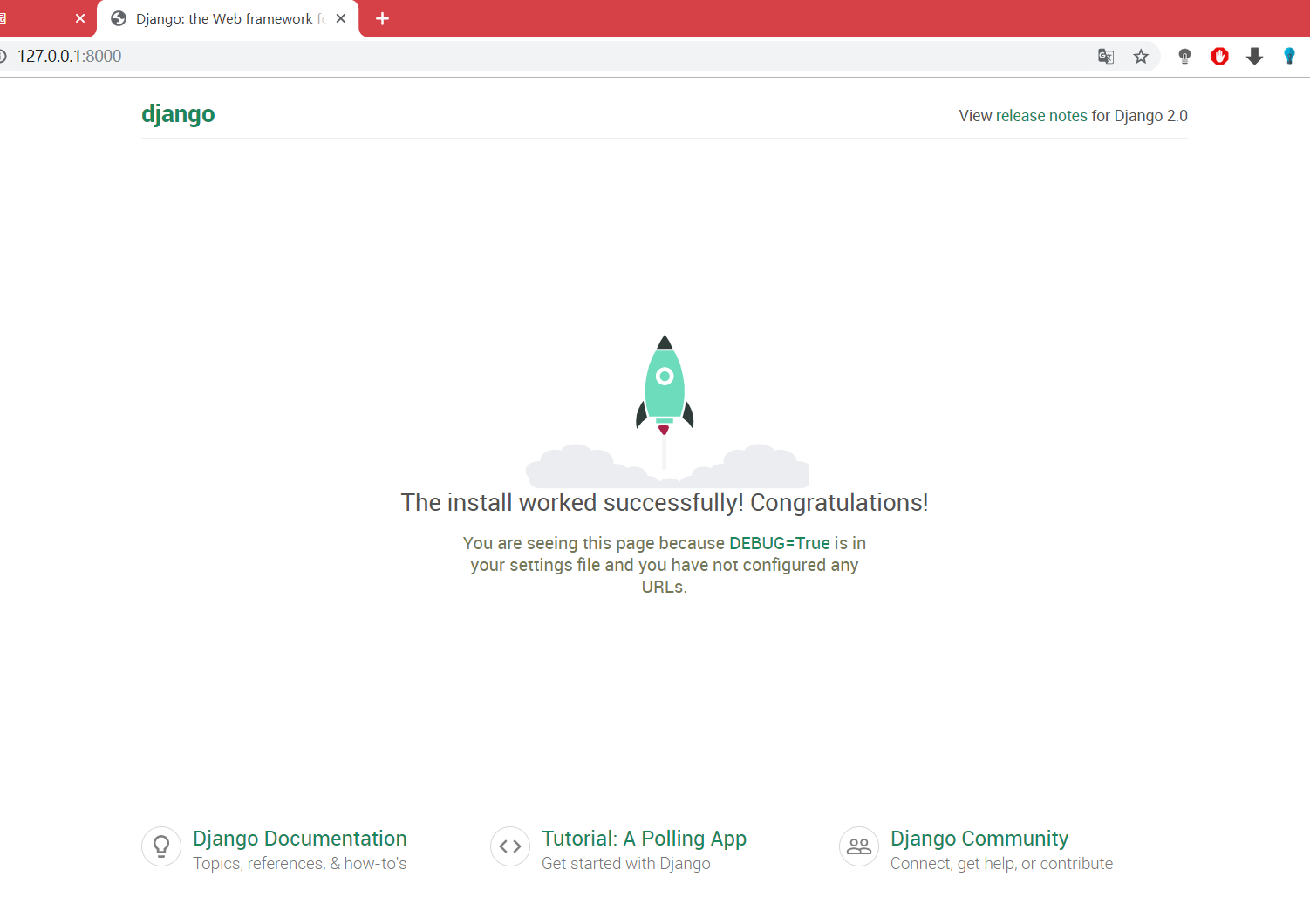This screenshot has height=897, width=1310.
Task: Click the 'Topics, references, & how-to's' text
Action: click(x=300, y=864)
